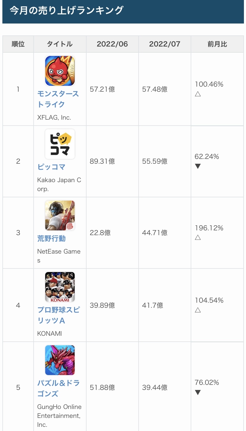The height and width of the screenshot is (431, 246).
Task: Click the down triangle beside 62.24%
Action: coord(198,166)
